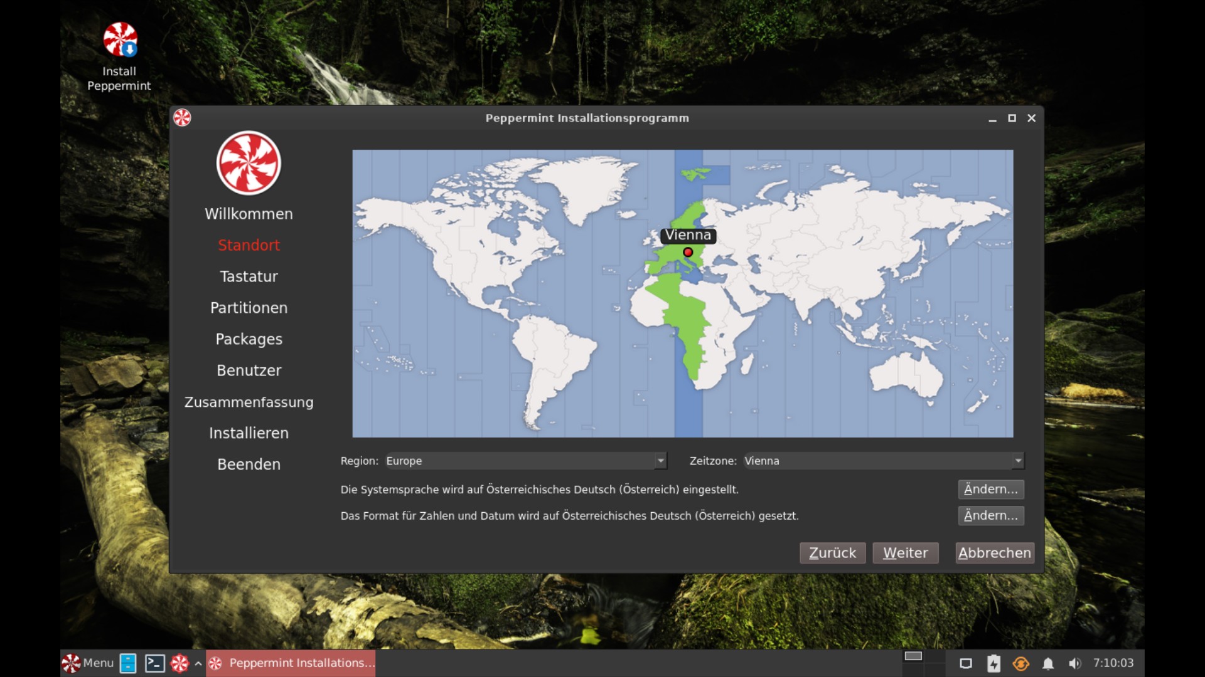Select the Peppermint Installations taskbar window entry
The height and width of the screenshot is (677, 1205).
[x=291, y=663]
